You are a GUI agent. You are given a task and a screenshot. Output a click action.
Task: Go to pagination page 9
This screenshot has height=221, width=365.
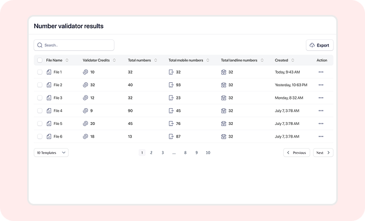[196, 152]
